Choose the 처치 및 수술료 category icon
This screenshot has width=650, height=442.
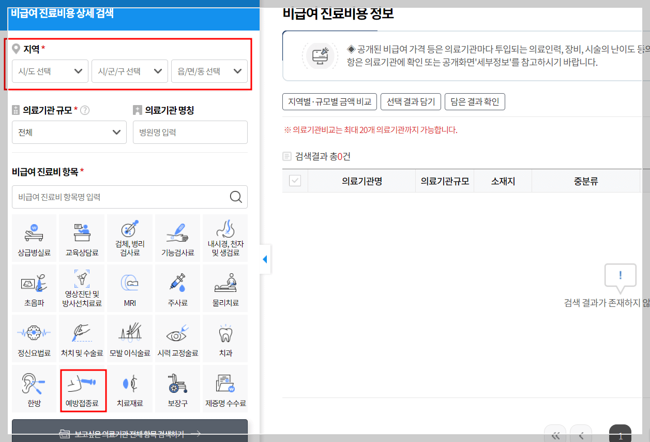(x=82, y=338)
